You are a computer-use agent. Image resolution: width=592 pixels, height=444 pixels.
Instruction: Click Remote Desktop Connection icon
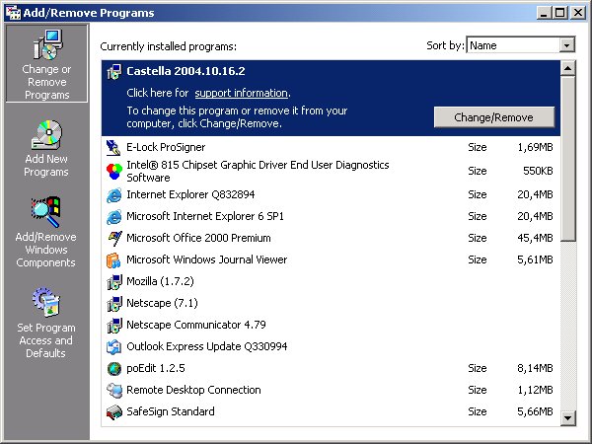click(x=114, y=391)
